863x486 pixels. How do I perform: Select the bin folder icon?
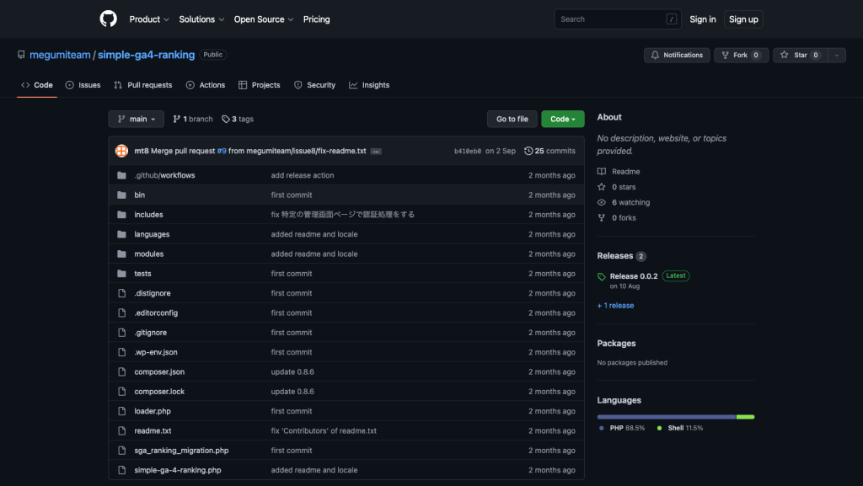pos(121,195)
